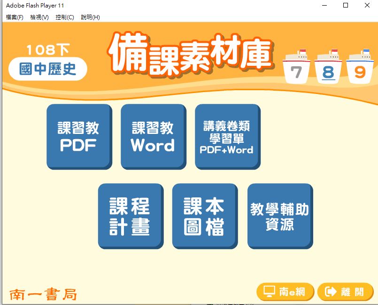378x305 pixels.
Task: Open the 檢視(V) menu
Action: click(39, 17)
